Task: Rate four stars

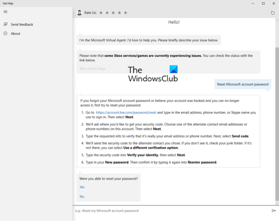Action: click(119, 13)
